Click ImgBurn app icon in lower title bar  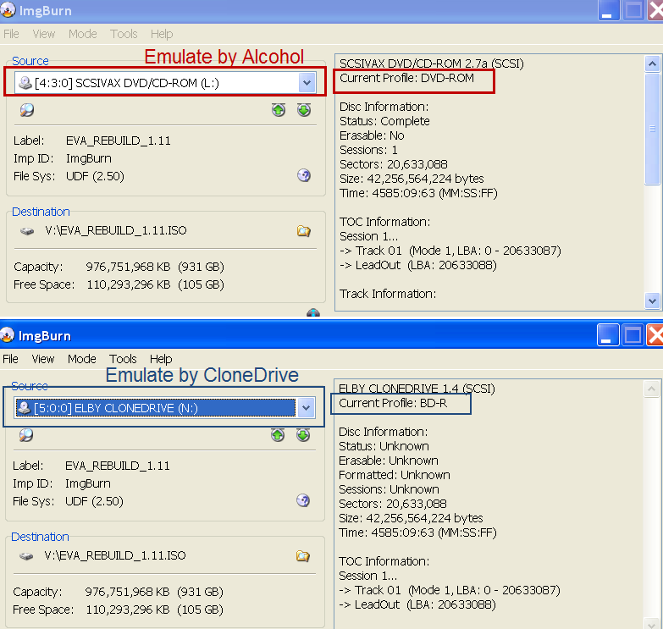[x=7, y=335]
